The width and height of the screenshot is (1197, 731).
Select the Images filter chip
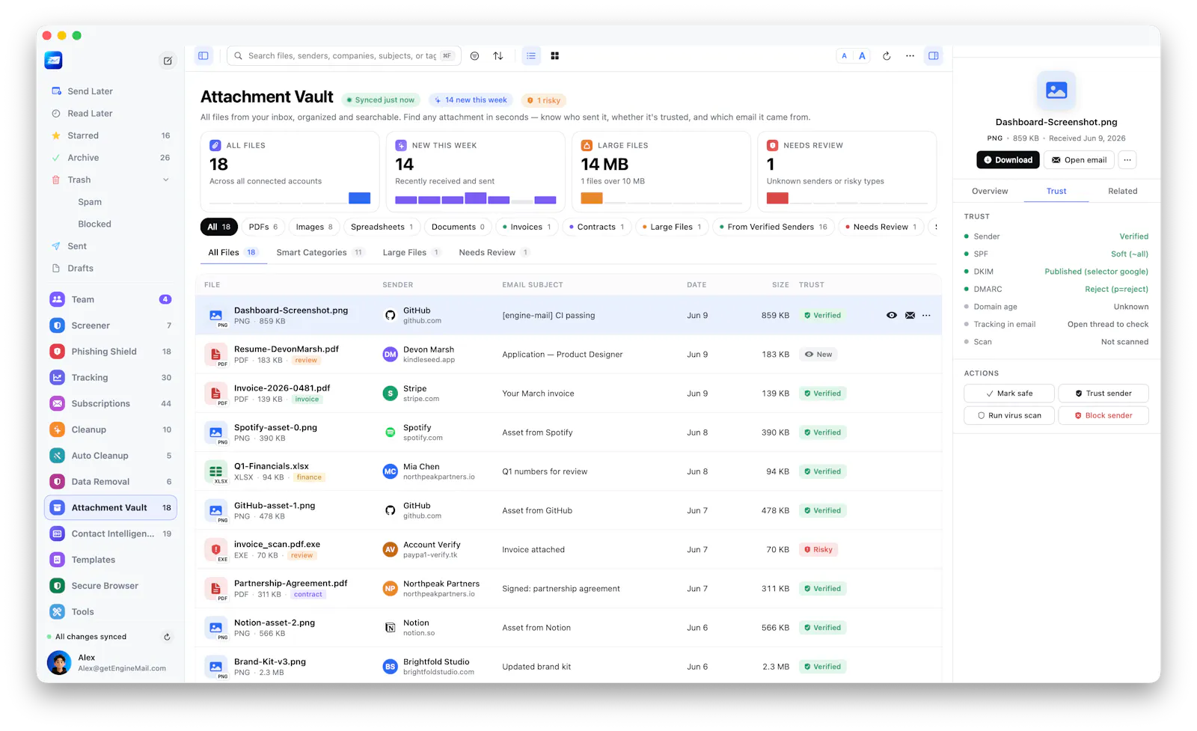(314, 227)
